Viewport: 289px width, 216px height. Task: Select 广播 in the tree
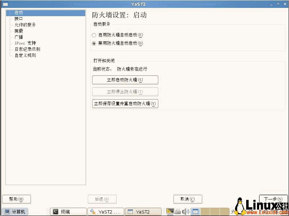[19, 37]
